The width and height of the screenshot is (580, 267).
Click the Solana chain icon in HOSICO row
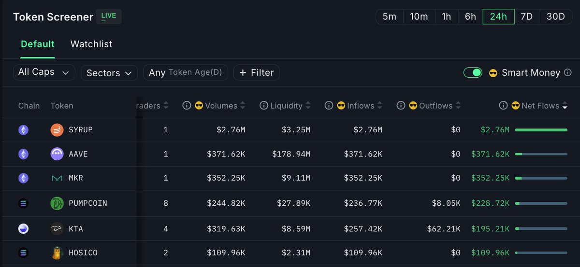23,253
